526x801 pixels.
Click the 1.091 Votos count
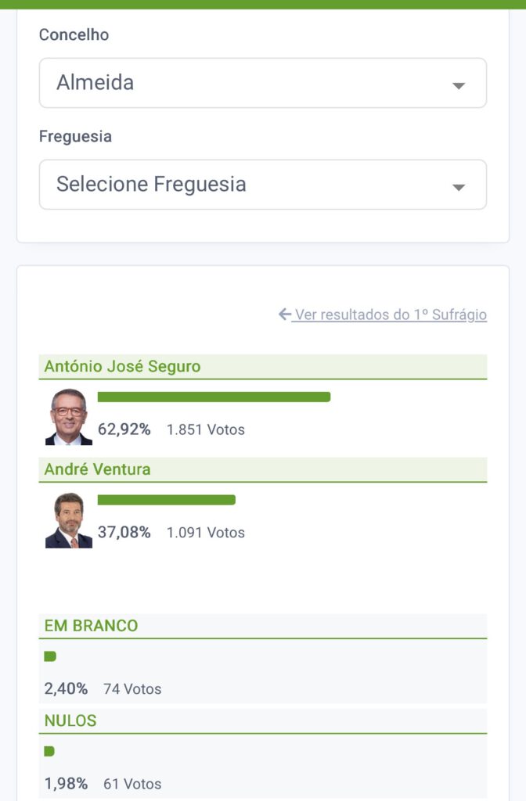pyautogui.click(x=206, y=533)
